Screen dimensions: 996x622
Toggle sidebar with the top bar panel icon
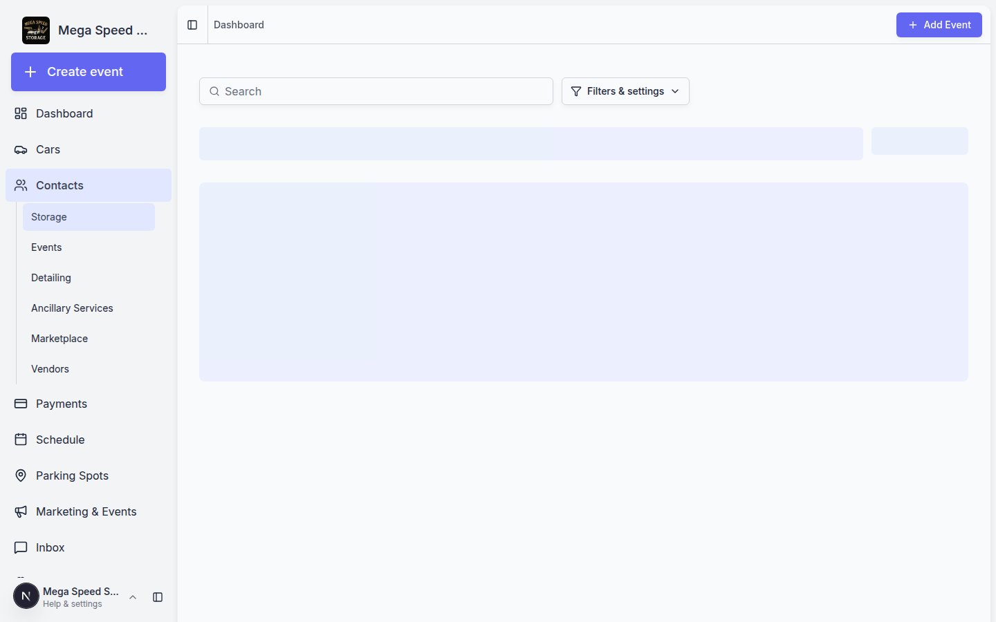coord(192,25)
